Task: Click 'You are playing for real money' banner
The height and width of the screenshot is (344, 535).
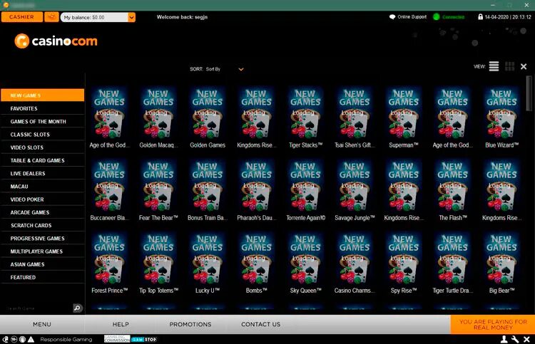Action: [493, 324]
